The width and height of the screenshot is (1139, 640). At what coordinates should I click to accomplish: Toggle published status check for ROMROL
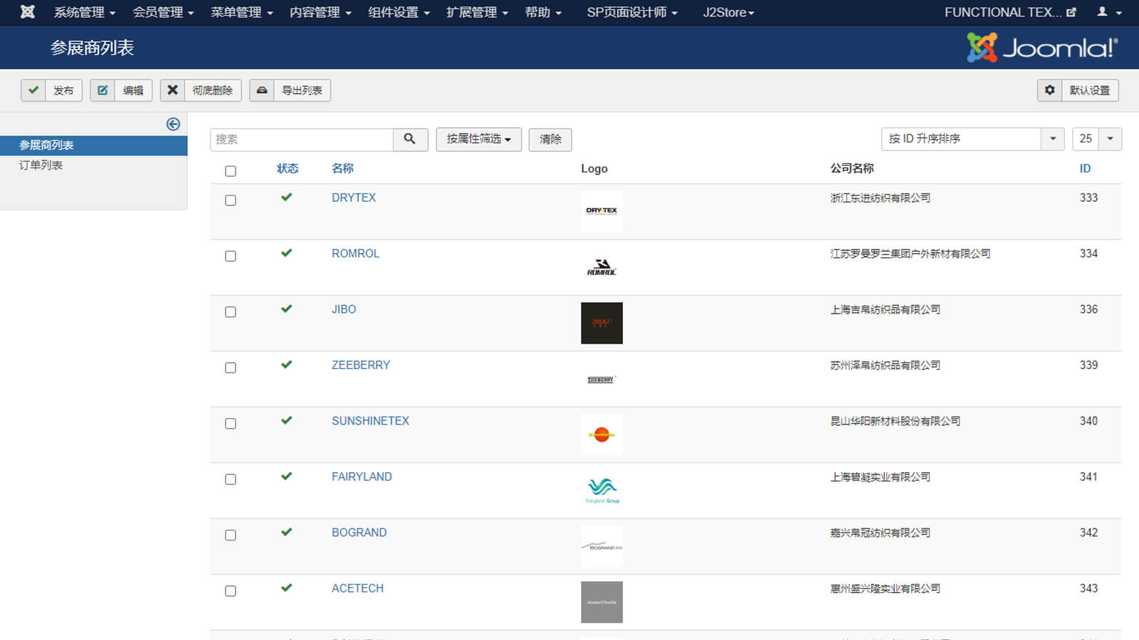click(287, 253)
